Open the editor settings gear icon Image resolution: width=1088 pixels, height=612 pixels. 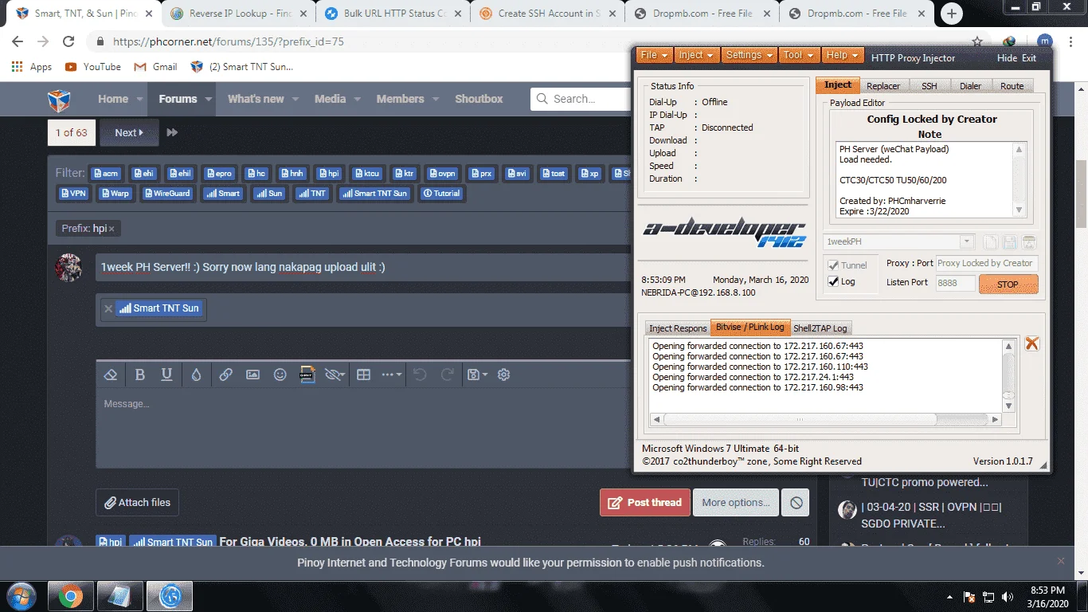tap(503, 375)
